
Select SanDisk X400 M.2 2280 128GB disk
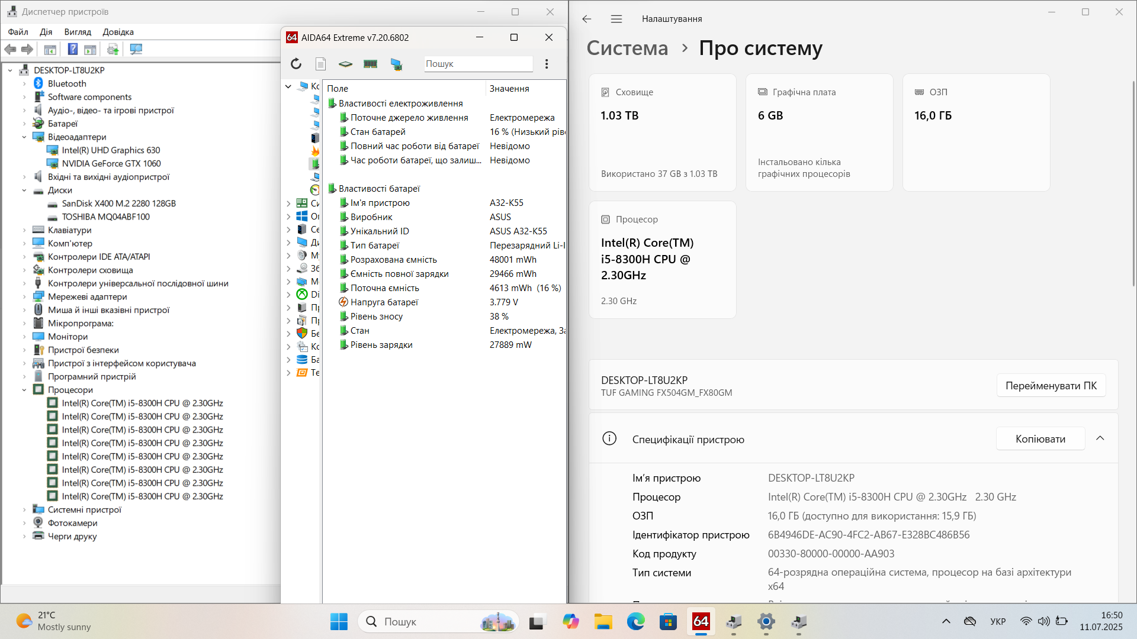(x=119, y=204)
